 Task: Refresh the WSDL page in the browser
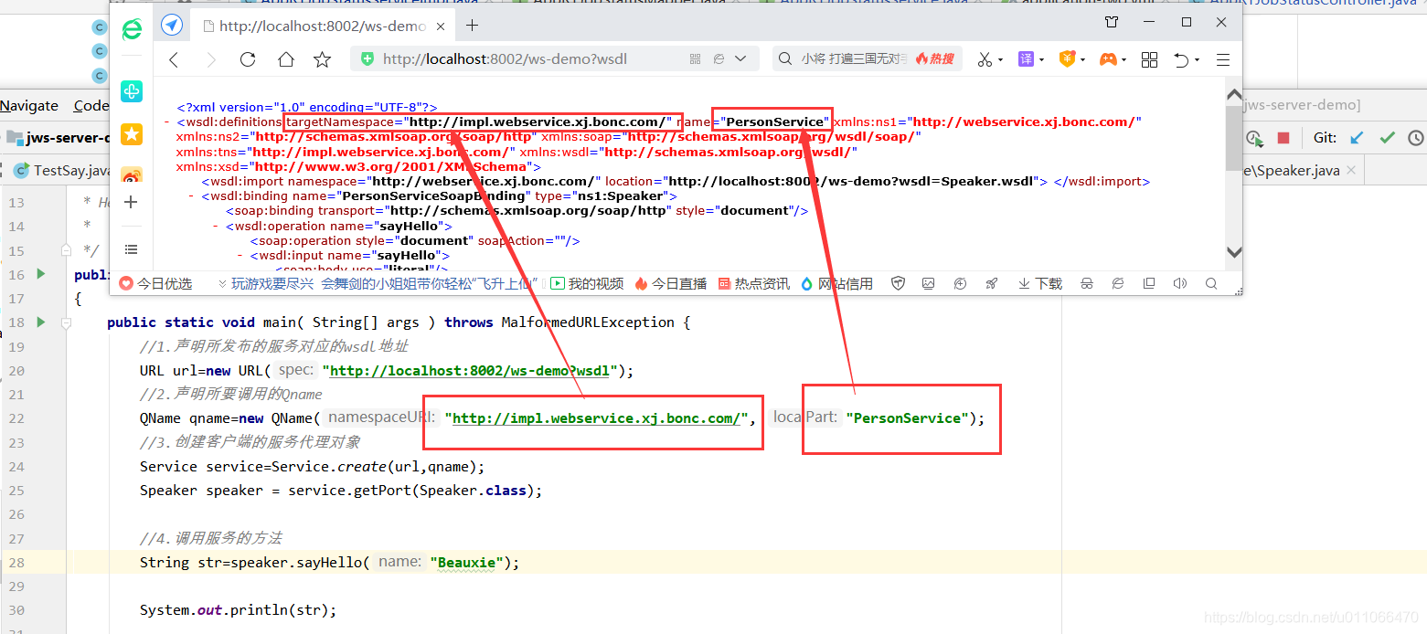point(247,59)
